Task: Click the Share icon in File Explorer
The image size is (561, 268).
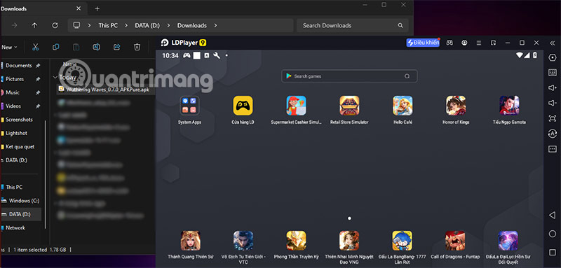Action: tap(116, 47)
